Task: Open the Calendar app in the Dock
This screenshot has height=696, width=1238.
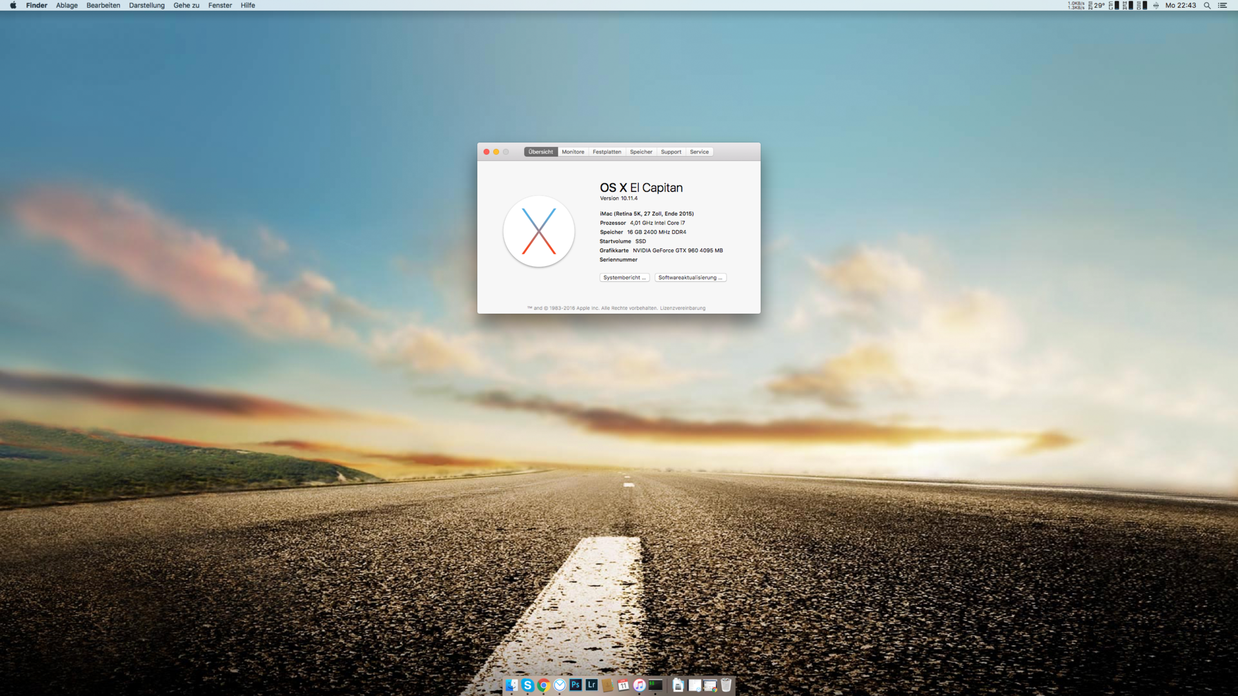Action: tap(624, 685)
